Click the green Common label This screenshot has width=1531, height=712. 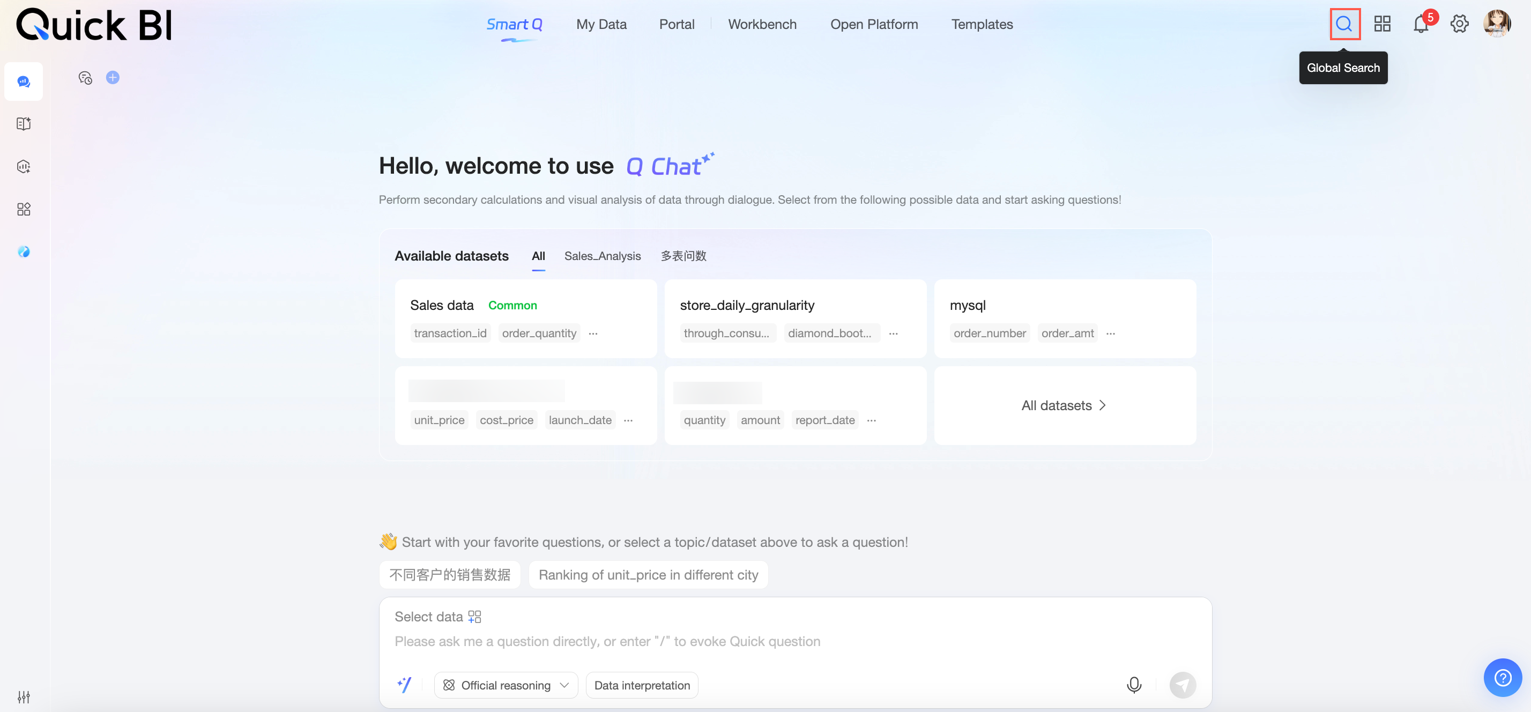(512, 306)
